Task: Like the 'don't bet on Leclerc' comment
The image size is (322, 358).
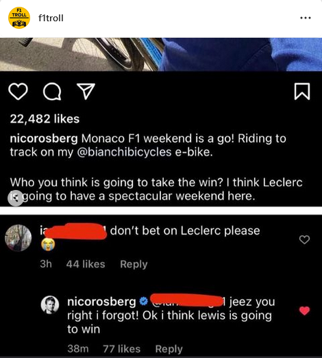Action: [304, 239]
